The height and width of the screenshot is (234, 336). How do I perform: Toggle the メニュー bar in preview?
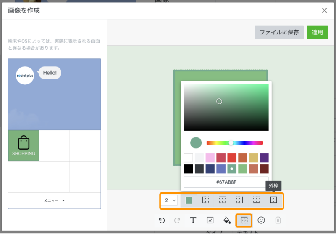pos(55,201)
